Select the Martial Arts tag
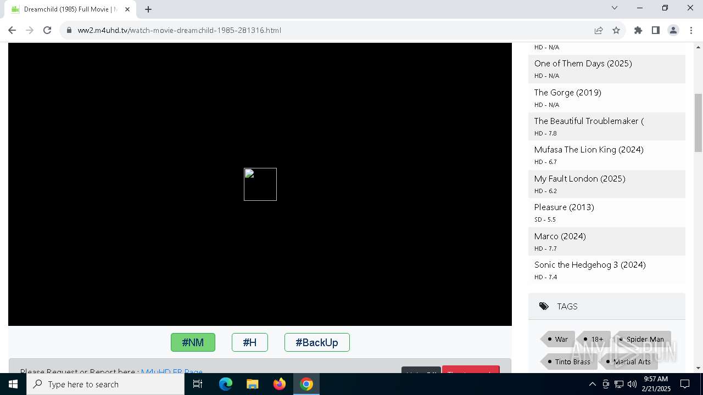 pyautogui.click(x=628, y=362)
